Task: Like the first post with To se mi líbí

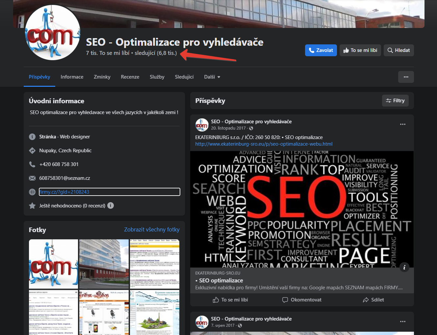Action: [x=230, y=300]
